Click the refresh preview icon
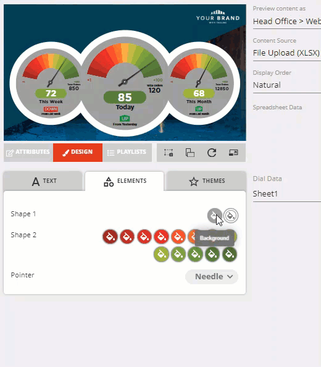This screenshot has height=367, width=321. (x=212, y=153)
